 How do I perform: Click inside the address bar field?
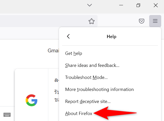[x=49, y=21]
